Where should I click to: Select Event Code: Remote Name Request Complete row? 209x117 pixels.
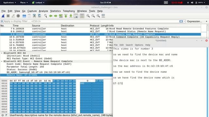point(56,64)
